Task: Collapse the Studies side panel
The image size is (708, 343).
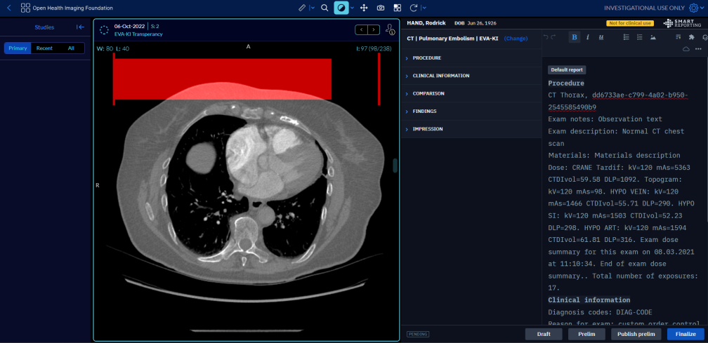Action: click(80, 27)
